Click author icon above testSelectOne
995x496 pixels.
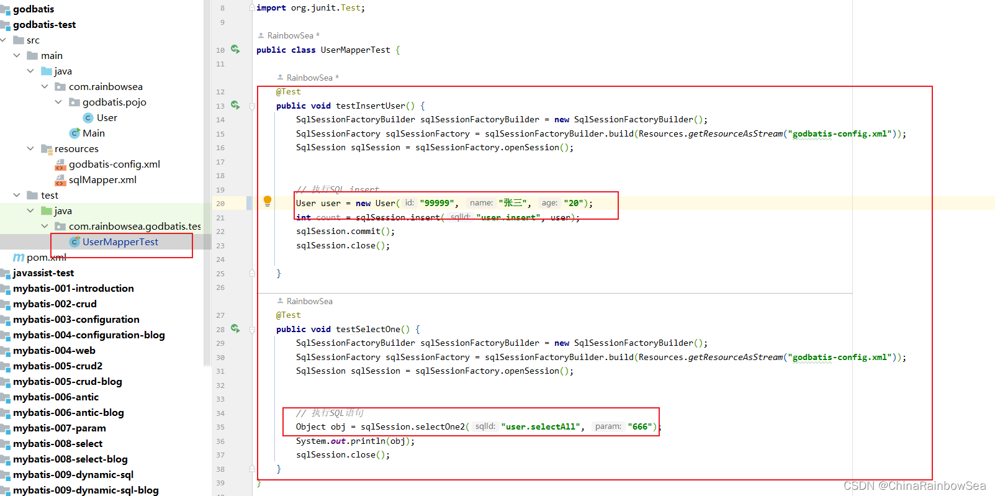pyautogui.click(x=281, y=301)
